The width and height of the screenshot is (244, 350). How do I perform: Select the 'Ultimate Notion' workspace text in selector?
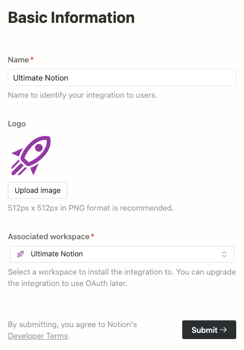[x=57, y=254]
